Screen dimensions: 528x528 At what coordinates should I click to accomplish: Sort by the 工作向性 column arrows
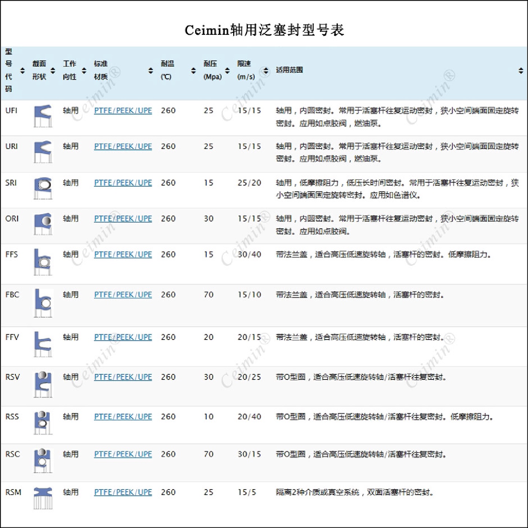84,70
